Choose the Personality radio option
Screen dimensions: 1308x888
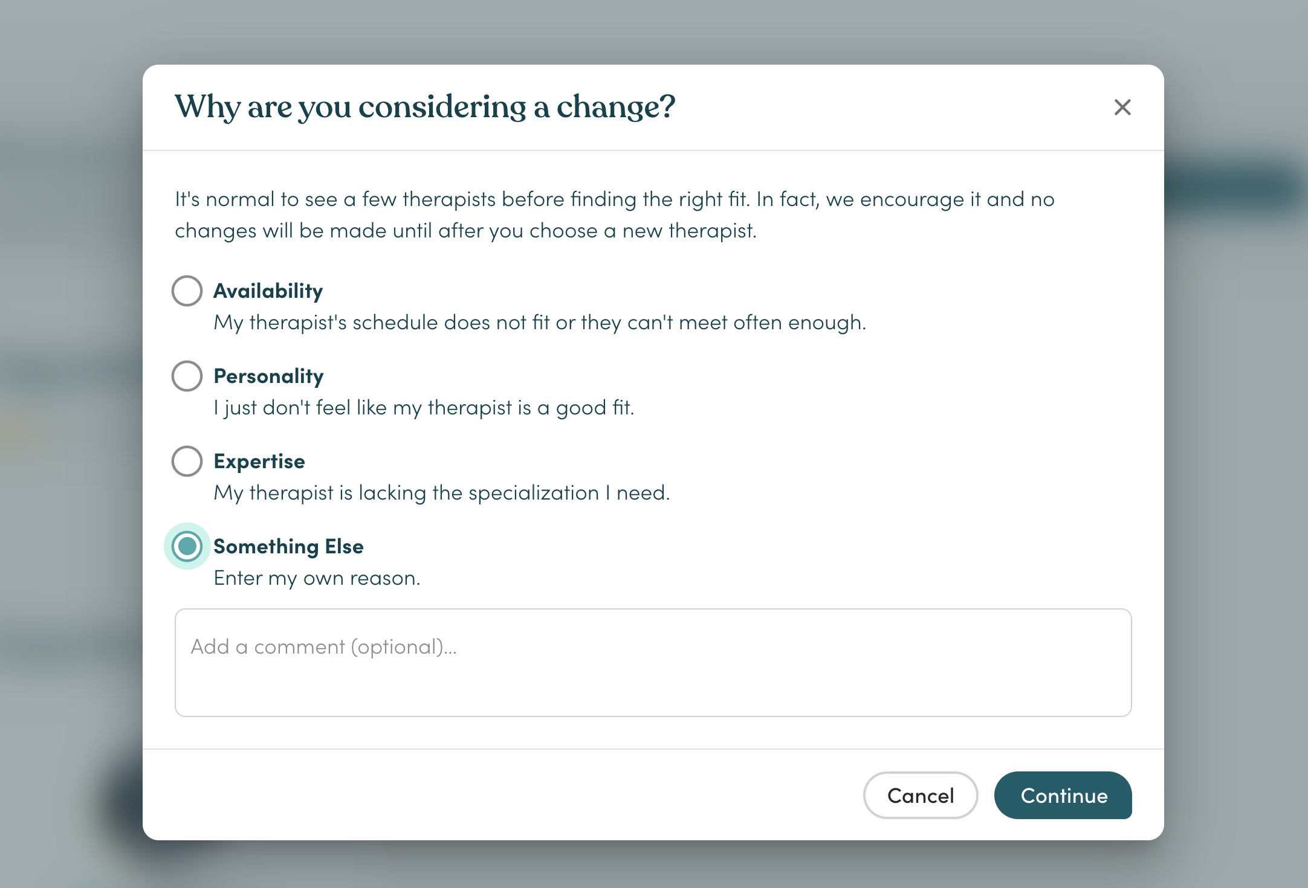[187, 376]
